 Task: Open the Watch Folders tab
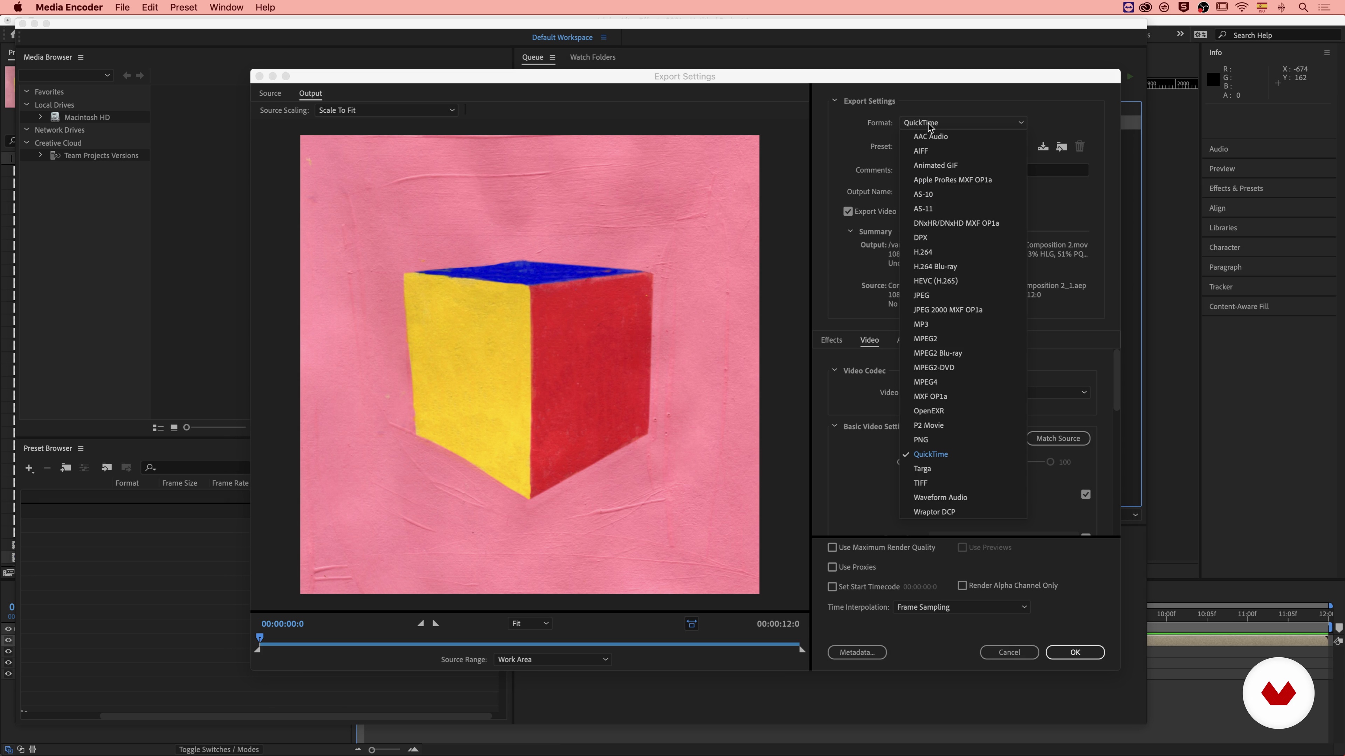pyautogui.click(x=593, y=57)
